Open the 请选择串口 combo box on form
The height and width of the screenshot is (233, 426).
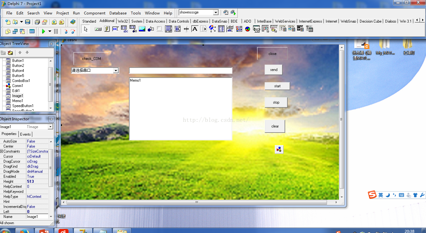tap(116, 71)
